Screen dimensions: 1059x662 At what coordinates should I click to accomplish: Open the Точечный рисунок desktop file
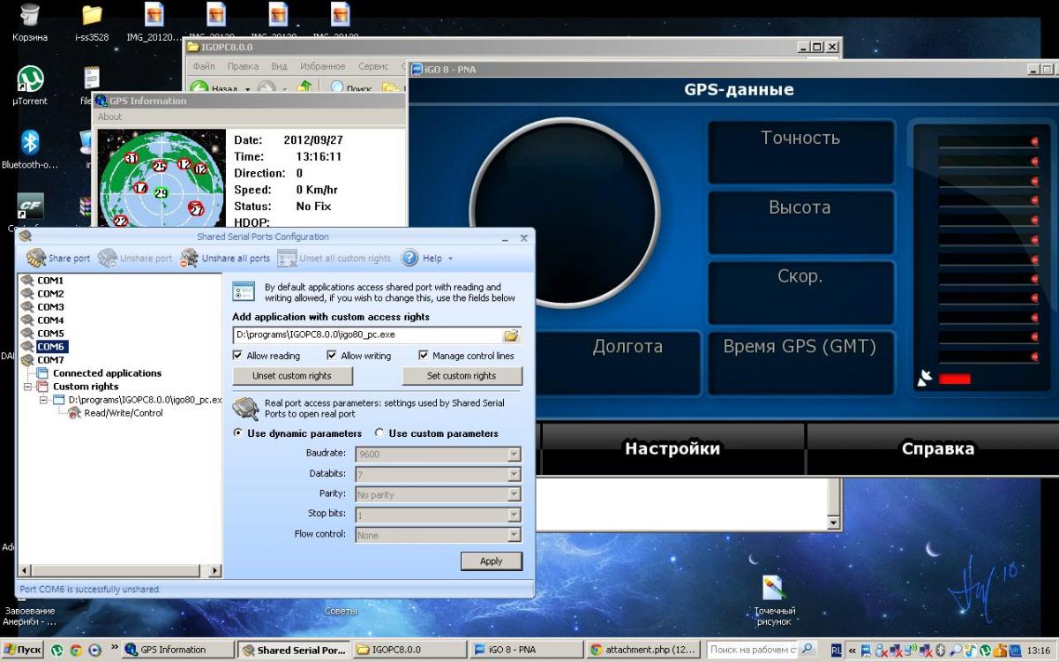pos(774,589)
